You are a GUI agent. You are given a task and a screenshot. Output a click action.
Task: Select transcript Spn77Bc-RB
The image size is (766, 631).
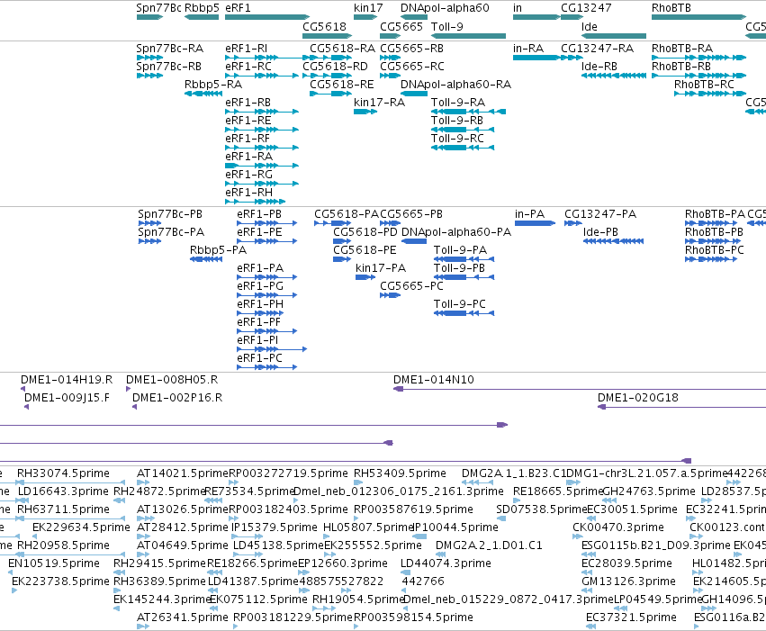[x=149, y=76]
